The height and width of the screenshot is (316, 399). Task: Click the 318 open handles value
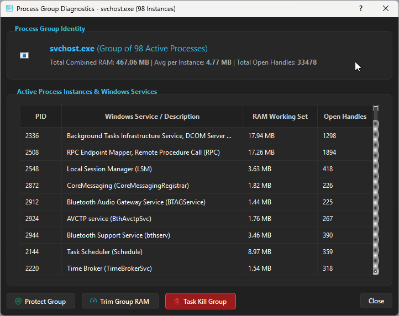[328, 268]
